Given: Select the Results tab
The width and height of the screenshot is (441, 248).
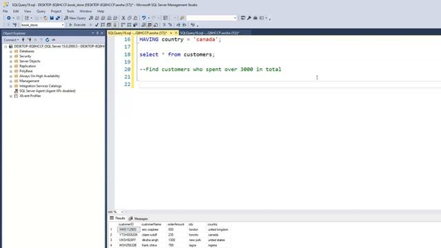Looking at the screenshot, I should tap(118, 218).
